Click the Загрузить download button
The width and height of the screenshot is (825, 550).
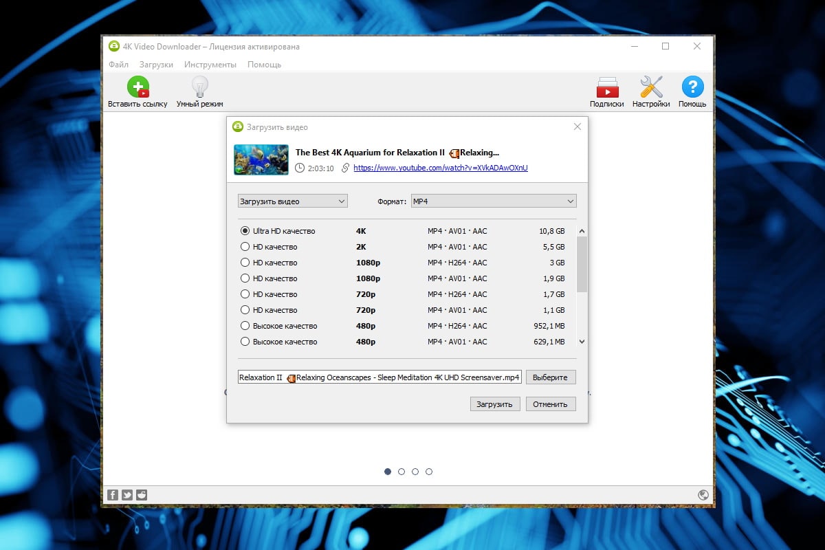[x=495, y=404]
